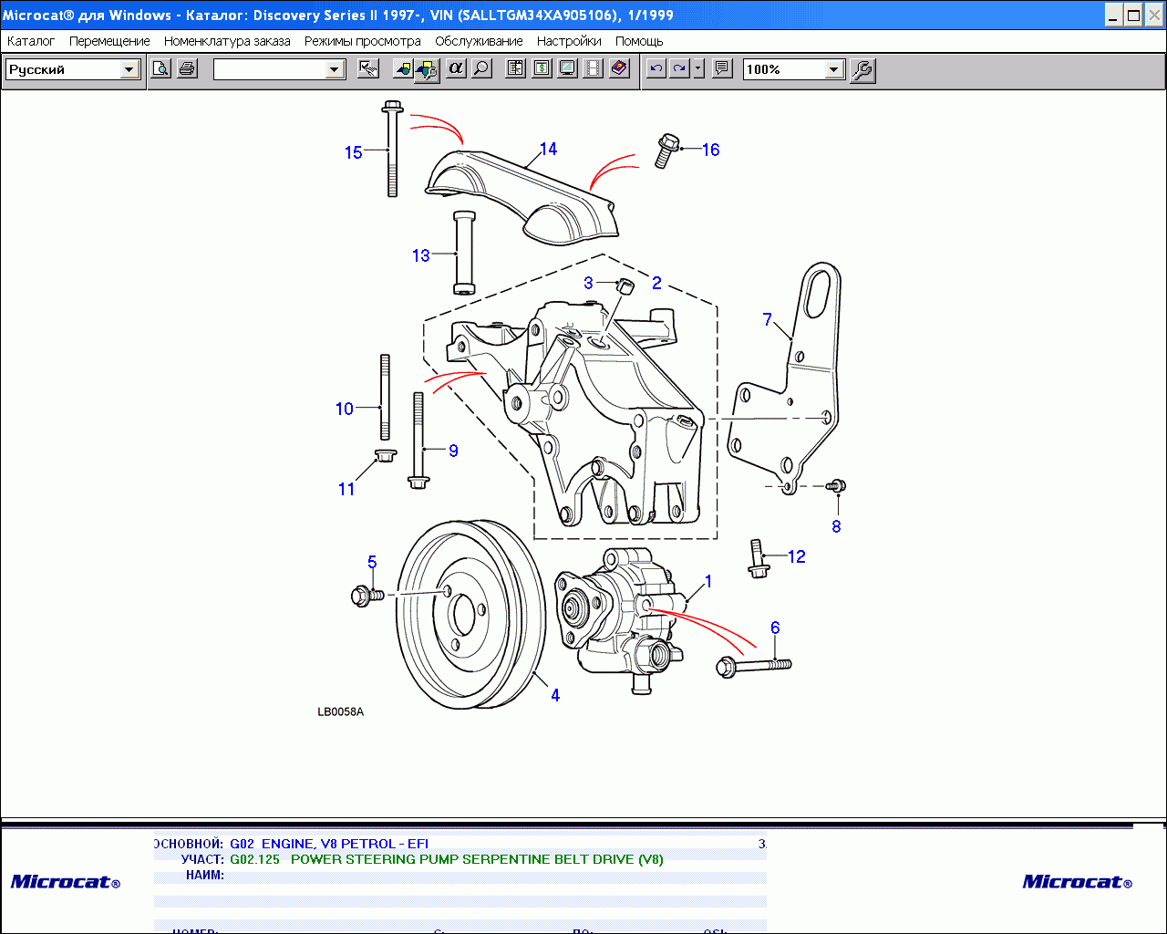Click the dollar price list icon

[542, 69]
